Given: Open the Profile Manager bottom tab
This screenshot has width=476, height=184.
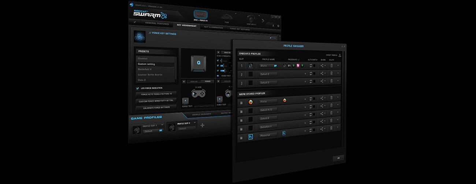Looking at the screenshot, I should pyautogui.click(x=201, y=114).
